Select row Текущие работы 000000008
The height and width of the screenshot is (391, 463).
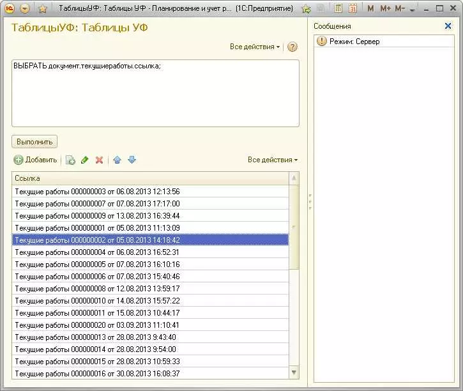[151, 288]
